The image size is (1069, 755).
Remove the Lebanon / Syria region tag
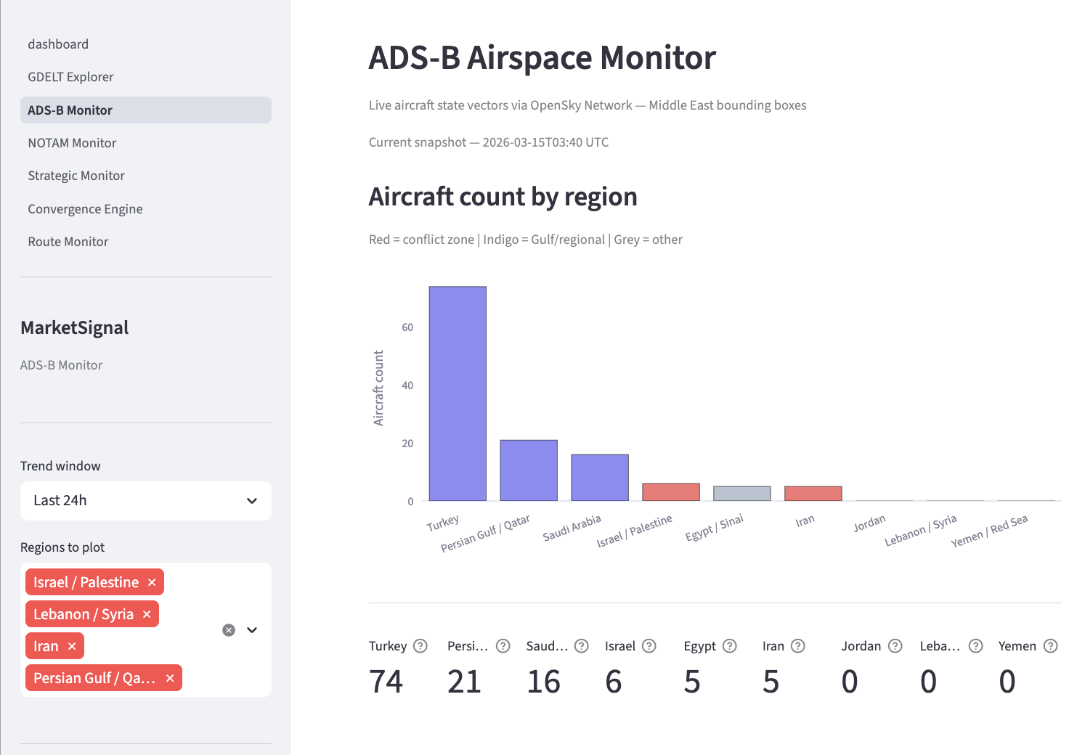(x=147, y=613)
